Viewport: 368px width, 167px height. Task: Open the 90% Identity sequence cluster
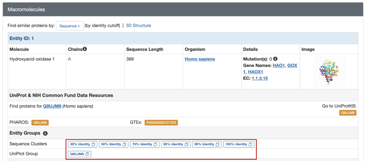(176, 144)
